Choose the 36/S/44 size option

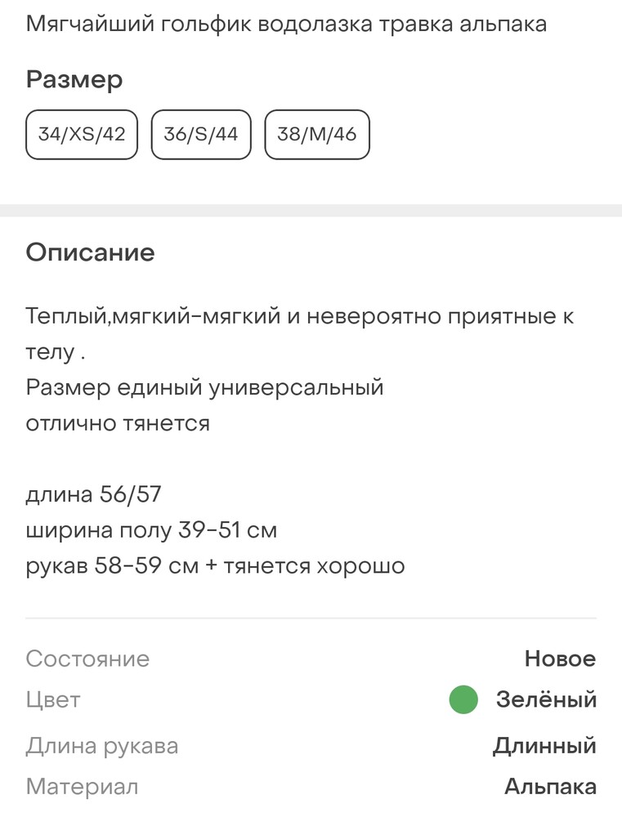(201, 134)
